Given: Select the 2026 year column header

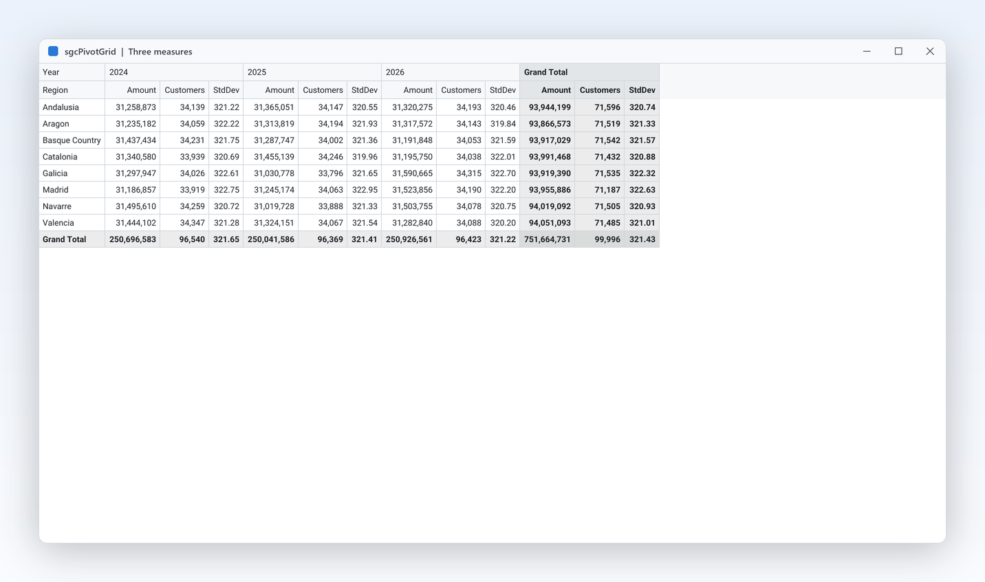Looking at the screenshot, I should click(451, 72).
